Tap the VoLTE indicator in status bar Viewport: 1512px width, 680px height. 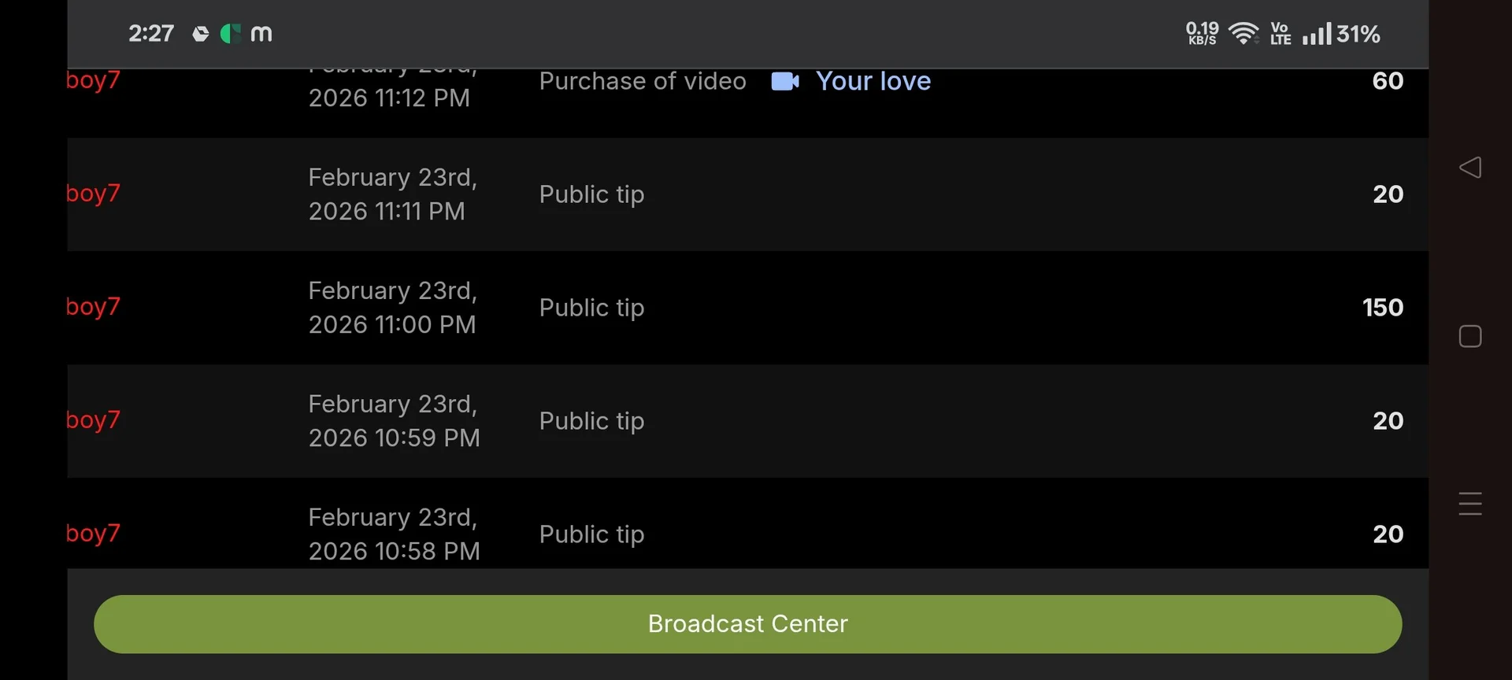tap(1280, 34)
